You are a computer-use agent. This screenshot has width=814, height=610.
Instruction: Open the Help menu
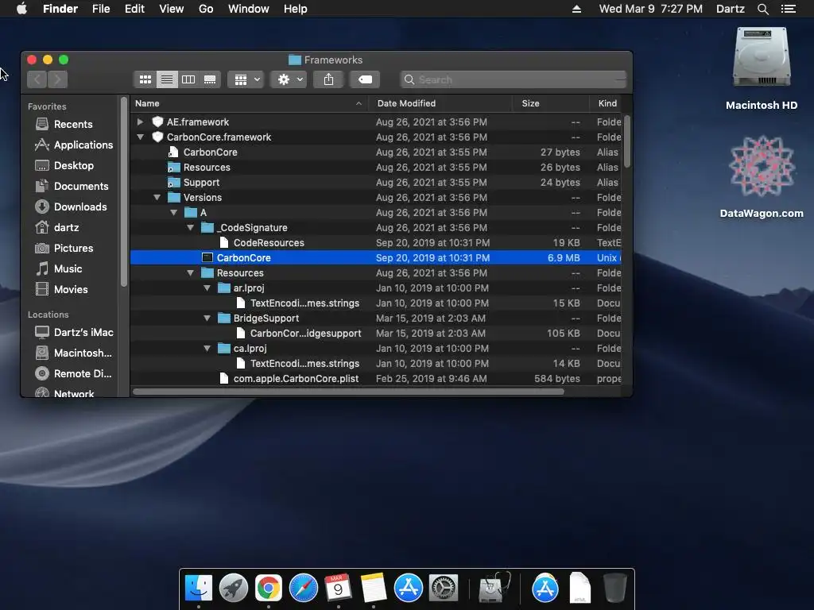tap(296, 9)
